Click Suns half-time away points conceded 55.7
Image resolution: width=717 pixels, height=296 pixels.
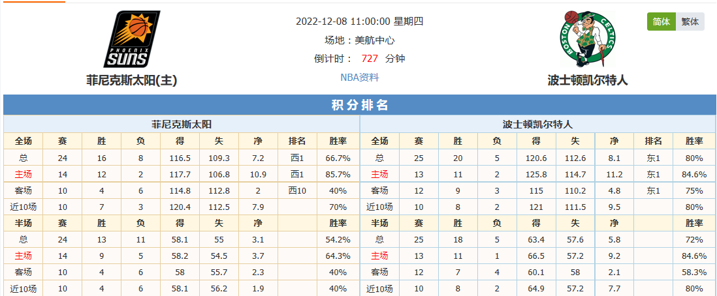pos(219,273)
